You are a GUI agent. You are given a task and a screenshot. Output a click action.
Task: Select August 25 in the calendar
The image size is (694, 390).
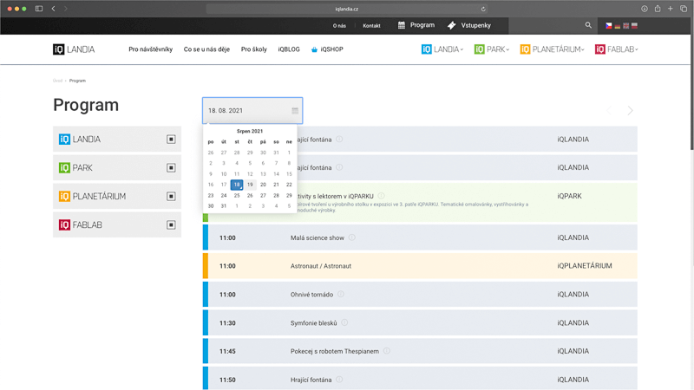click(237, 195)
